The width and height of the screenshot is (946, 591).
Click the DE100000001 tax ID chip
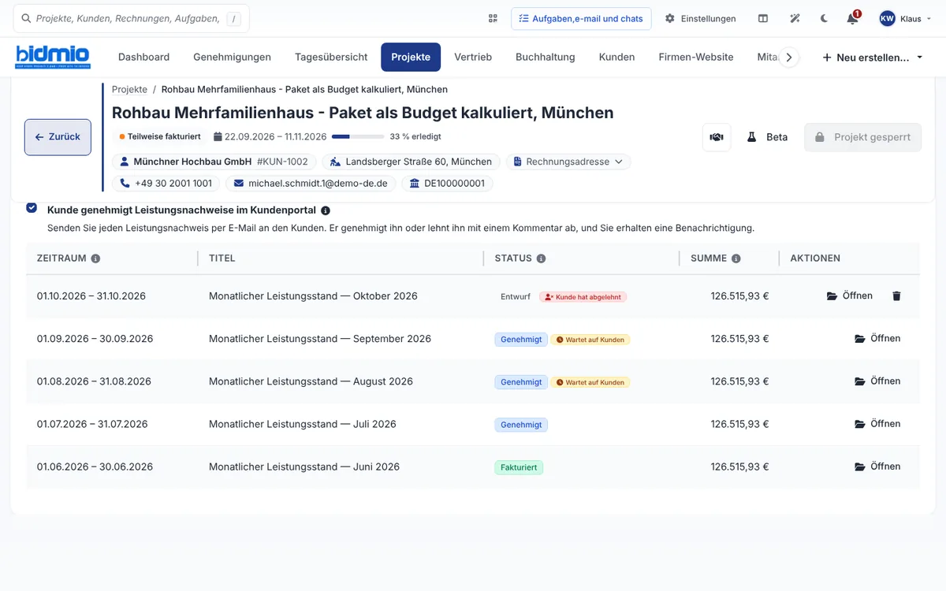(x=447, y=184)
